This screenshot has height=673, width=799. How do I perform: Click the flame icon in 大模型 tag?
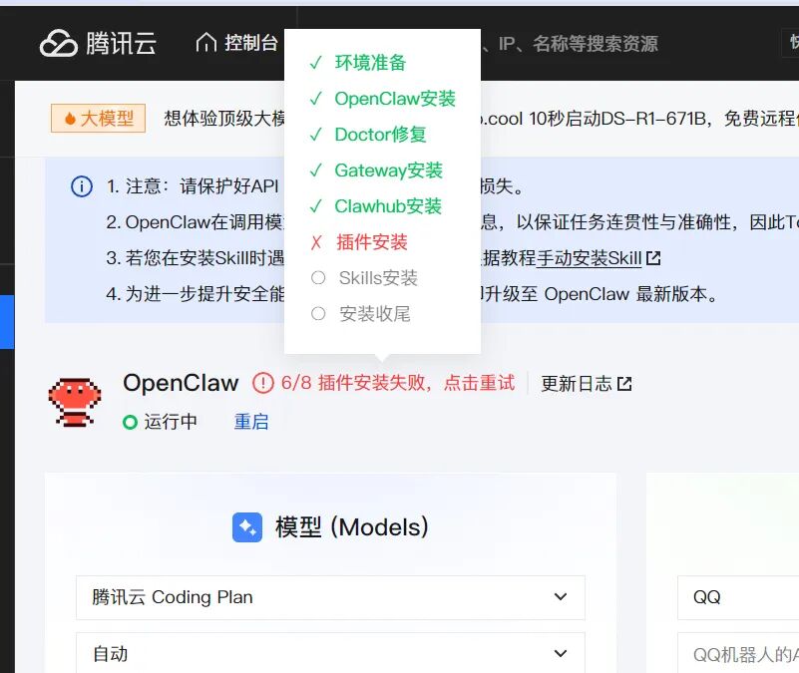(x=70, y=119)
